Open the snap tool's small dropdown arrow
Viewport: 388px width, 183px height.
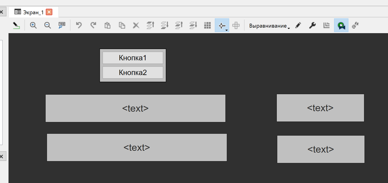pos(227,30)
